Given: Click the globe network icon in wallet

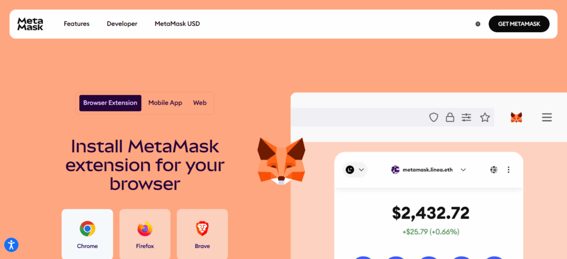Looking at the screenshot, I should (x=494, y=169).
